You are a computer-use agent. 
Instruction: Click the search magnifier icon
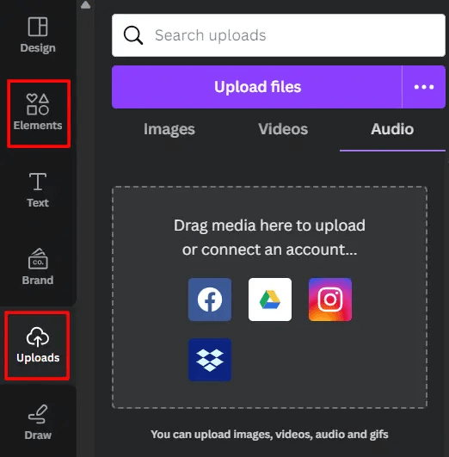pos(133,35)
